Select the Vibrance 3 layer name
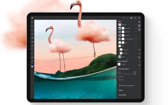Viewport: 168px width, 105px height. click(x=127, y=35)
